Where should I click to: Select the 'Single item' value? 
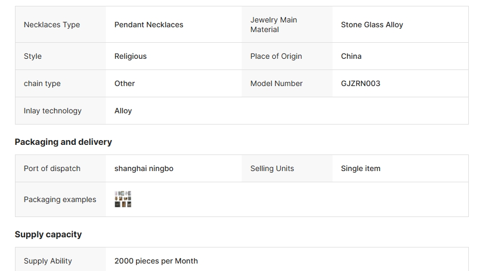[x=361, y=168]
